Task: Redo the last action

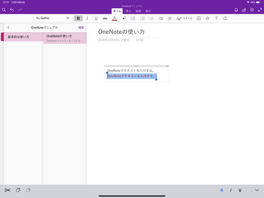Action: [x=20, y=10]
